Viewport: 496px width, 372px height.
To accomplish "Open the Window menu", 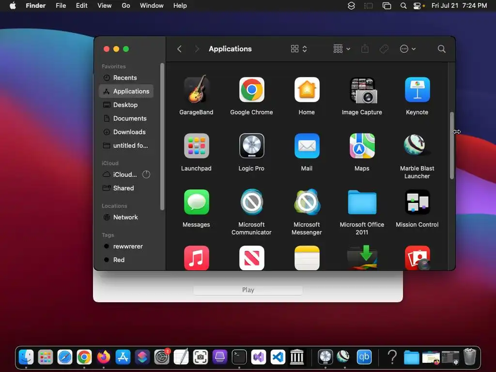I will point(152,6).
